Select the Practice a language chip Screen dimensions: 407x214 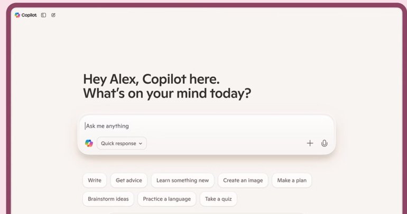pos(167,199)
